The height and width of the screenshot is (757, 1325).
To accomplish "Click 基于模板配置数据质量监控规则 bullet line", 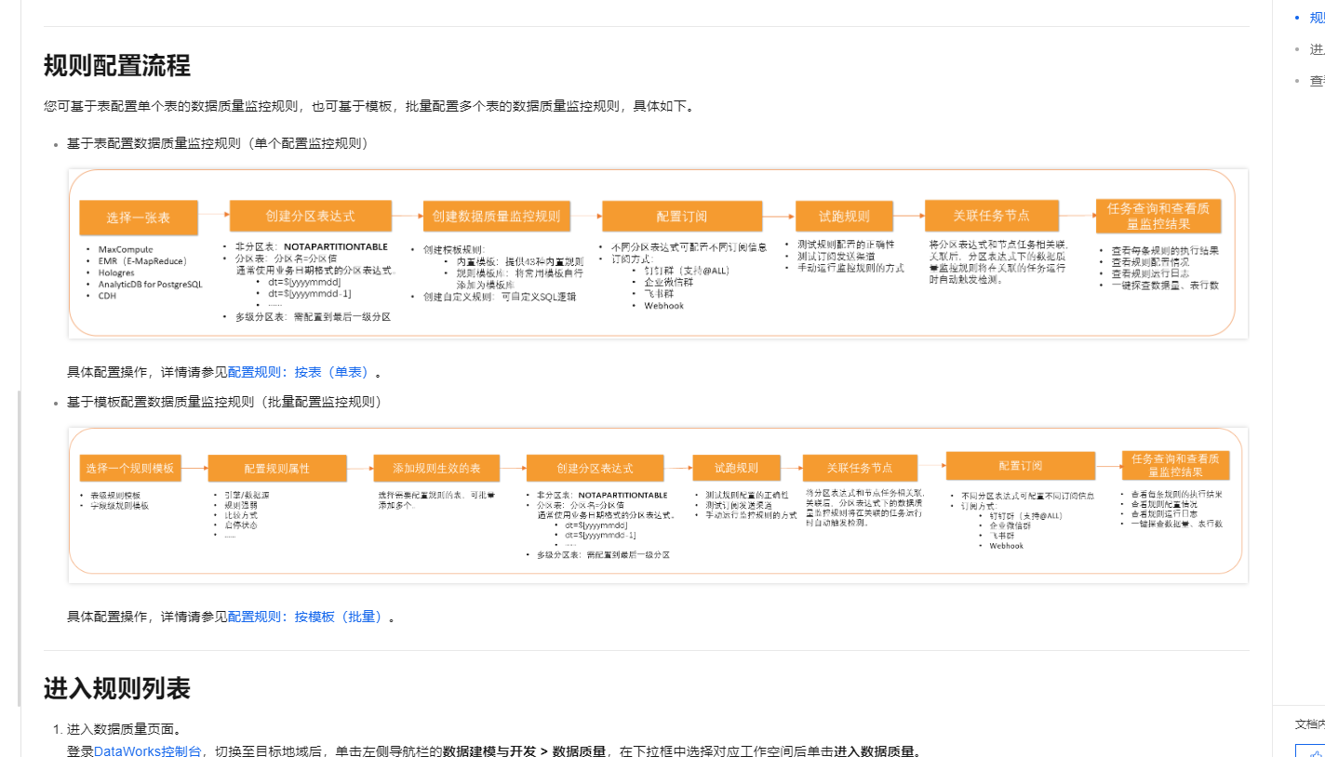I will tap(225, 402).
